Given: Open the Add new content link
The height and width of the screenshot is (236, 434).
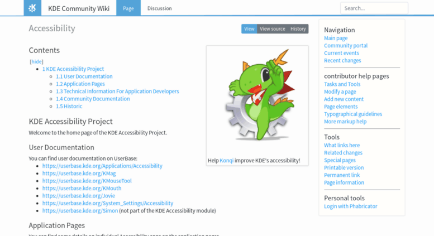Looking at the screenshot, I should pos(344,99).
